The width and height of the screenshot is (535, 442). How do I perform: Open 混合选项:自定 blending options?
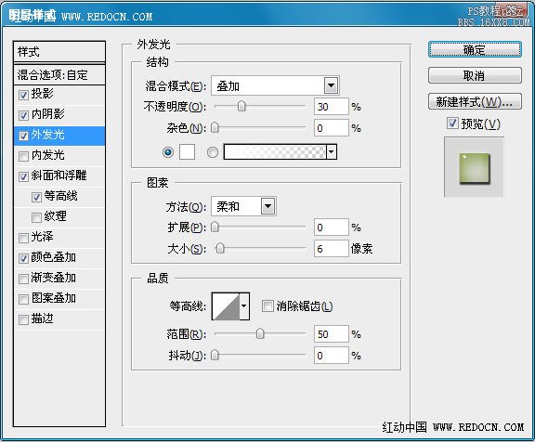[x=59, y=74]
